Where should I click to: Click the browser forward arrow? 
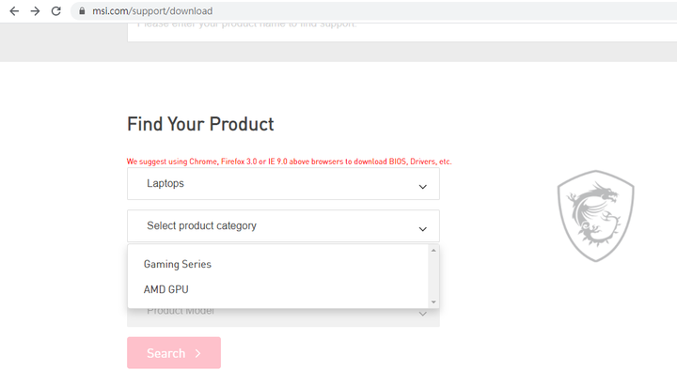[35, 11]
